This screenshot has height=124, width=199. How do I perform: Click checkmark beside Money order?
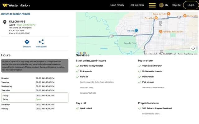tap(140, 77)
